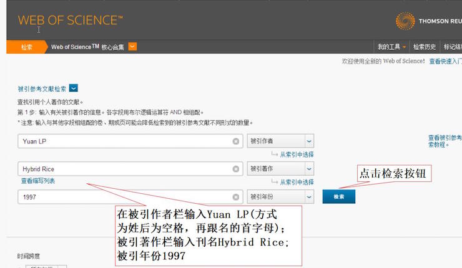Open 检索历史 in the top bar

(x=425, y=47)
